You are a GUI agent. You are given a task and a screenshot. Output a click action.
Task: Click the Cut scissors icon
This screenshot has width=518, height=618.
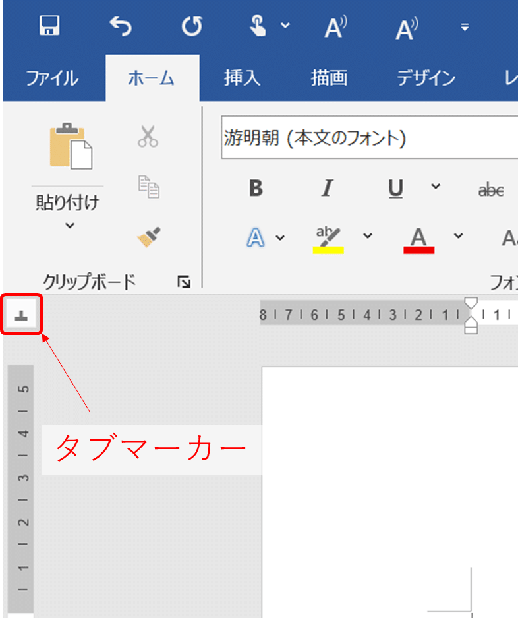pos(148,137)
